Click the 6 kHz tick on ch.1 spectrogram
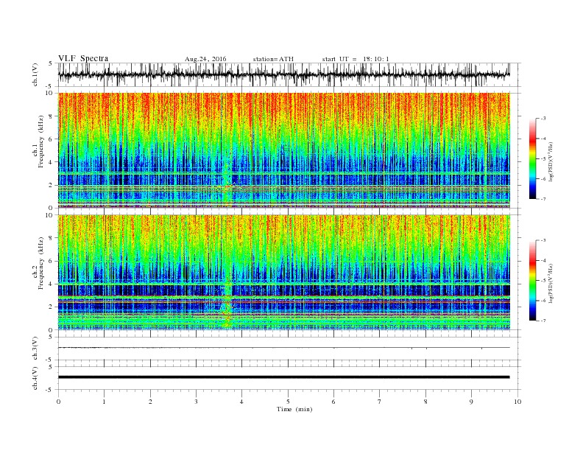The width and height of the screenshot is (583, 451). pyautogui.click(x=52, y=139)
